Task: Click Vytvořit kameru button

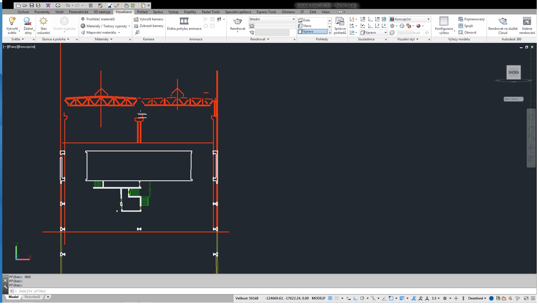Action: (149, 19)
